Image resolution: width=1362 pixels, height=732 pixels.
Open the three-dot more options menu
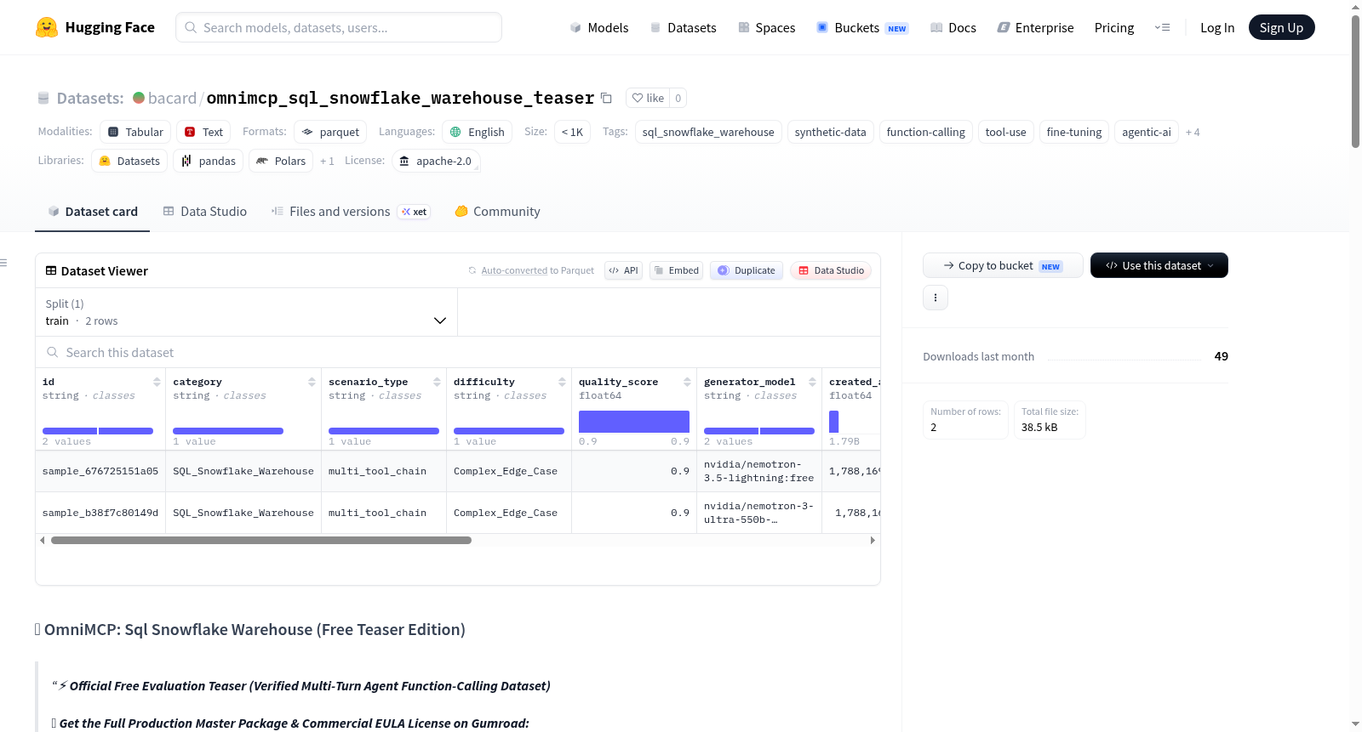coord(936,298)
